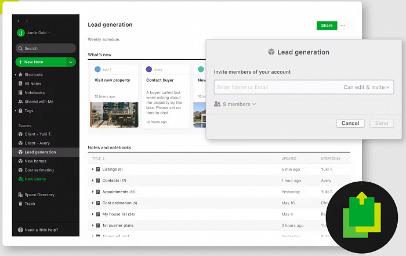Click the help question mark icon

[20, 230]
